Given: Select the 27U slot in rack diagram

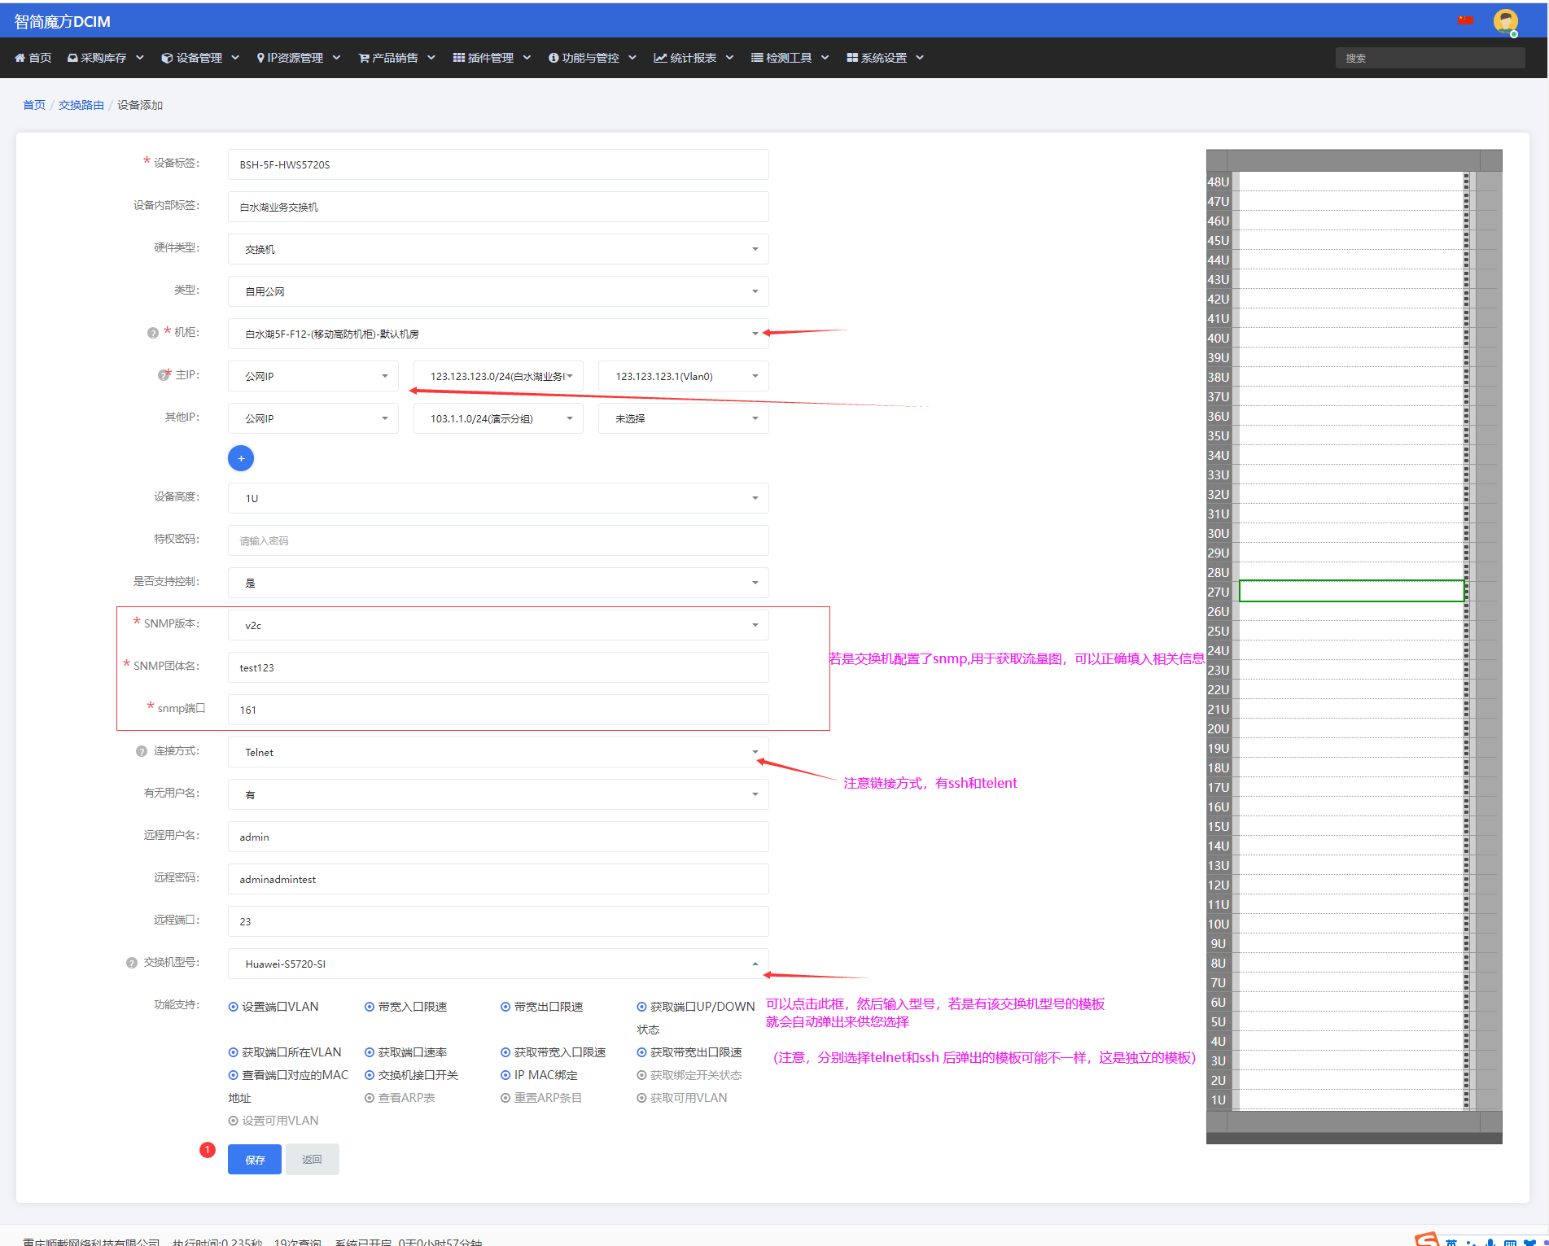Looking at the screenshot, I should pyautogui.click(x=1351, y=591).
